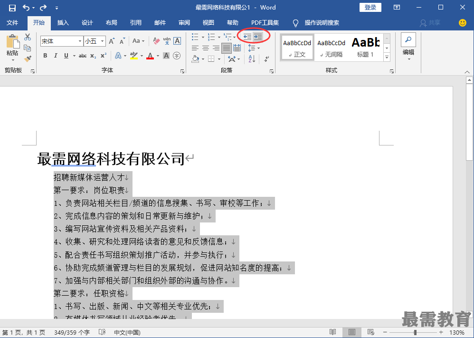Image resolution: width=474 pixels, height=338 pixels.
Task: Open line spacing options
Action: 254,48
